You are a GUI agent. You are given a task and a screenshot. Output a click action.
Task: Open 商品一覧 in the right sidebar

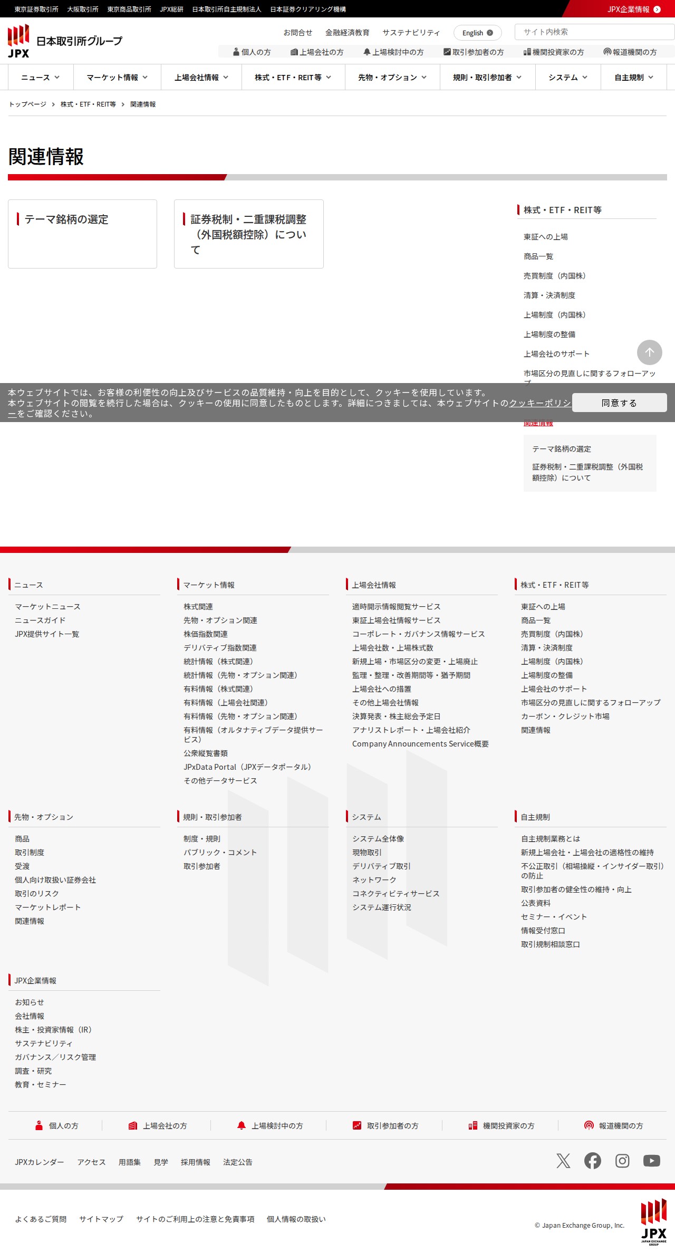[538, 256]
